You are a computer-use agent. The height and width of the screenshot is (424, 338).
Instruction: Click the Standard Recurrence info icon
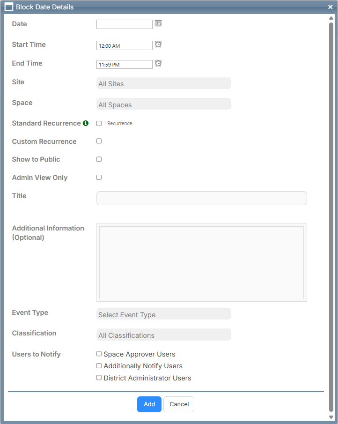[x=86, y=123]
